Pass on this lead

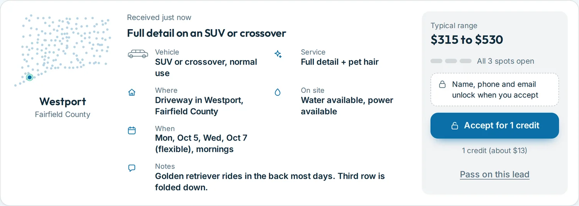pos(494,174)
